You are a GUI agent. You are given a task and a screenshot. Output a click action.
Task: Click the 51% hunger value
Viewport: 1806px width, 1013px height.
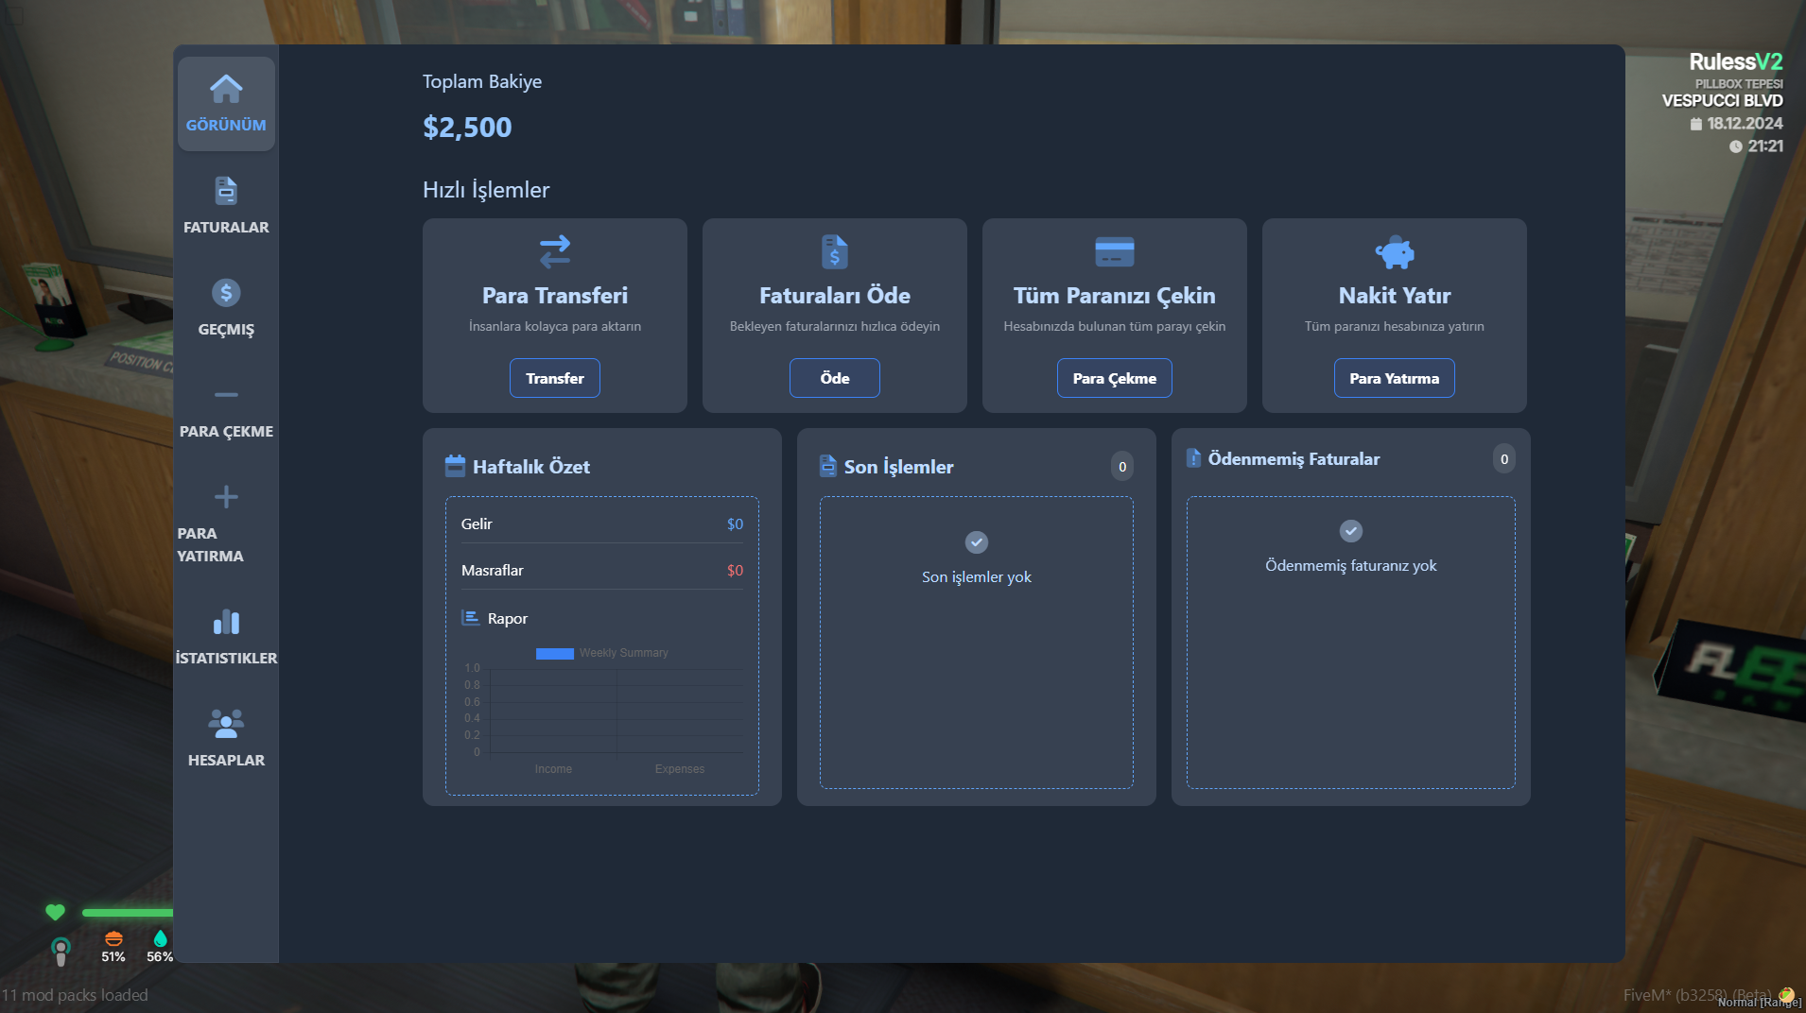coord(113,956)
